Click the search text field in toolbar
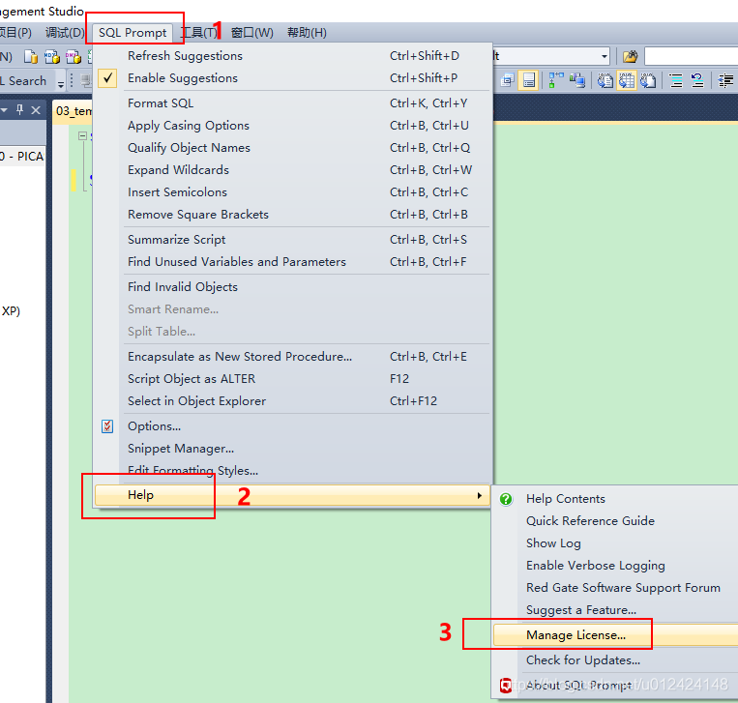 click(x=692, y=57)
